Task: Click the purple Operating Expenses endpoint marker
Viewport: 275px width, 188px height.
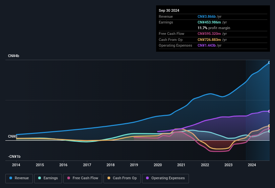Action: click(269, 111)
